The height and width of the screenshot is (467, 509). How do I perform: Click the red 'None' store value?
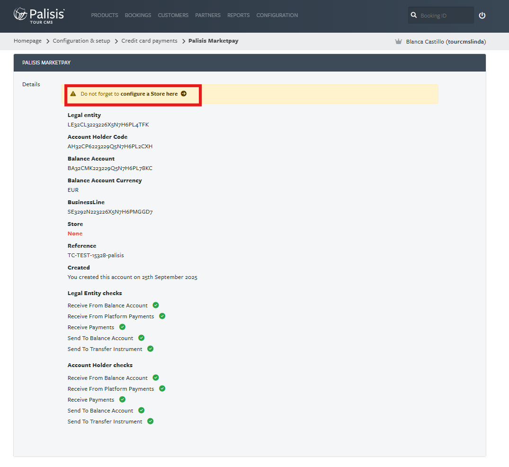[75, 233]
